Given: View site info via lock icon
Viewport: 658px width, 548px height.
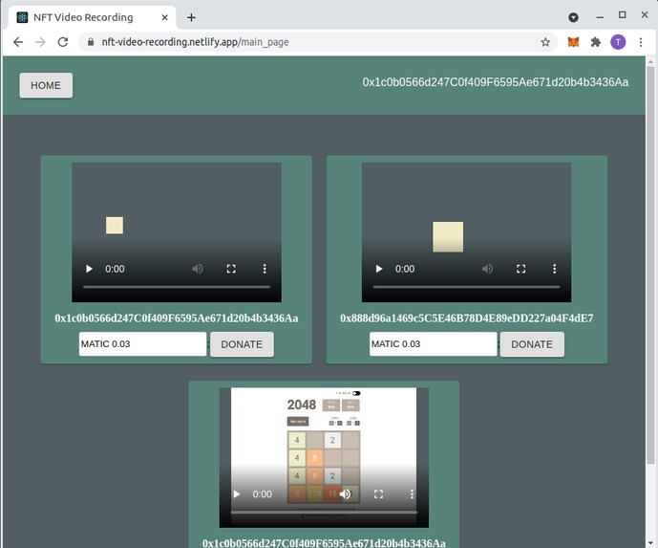Looking at the screenshot, I should 90,42.
